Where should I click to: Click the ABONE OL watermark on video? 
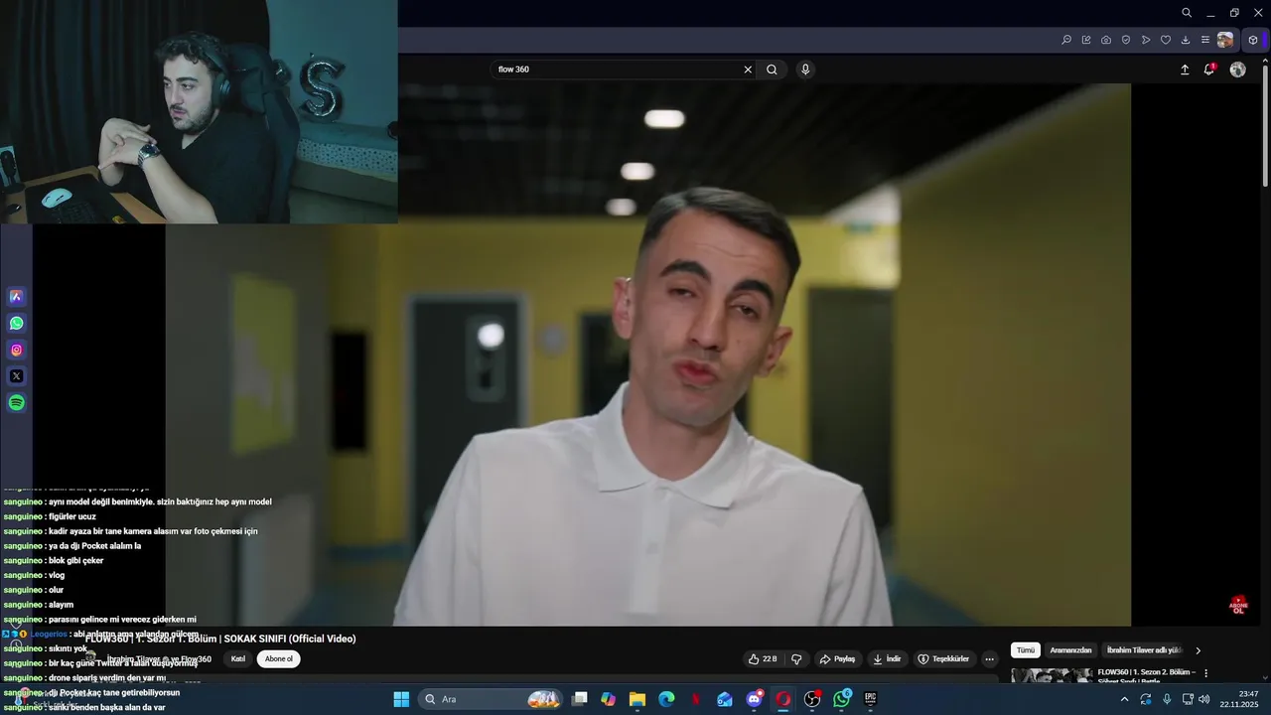point(1238,605)
